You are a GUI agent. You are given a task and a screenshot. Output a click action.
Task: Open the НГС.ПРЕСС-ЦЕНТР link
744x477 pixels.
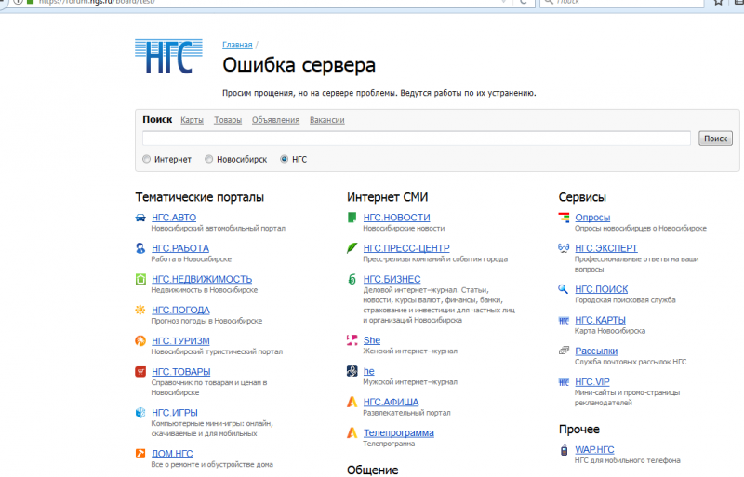click(x=406, y=248)
